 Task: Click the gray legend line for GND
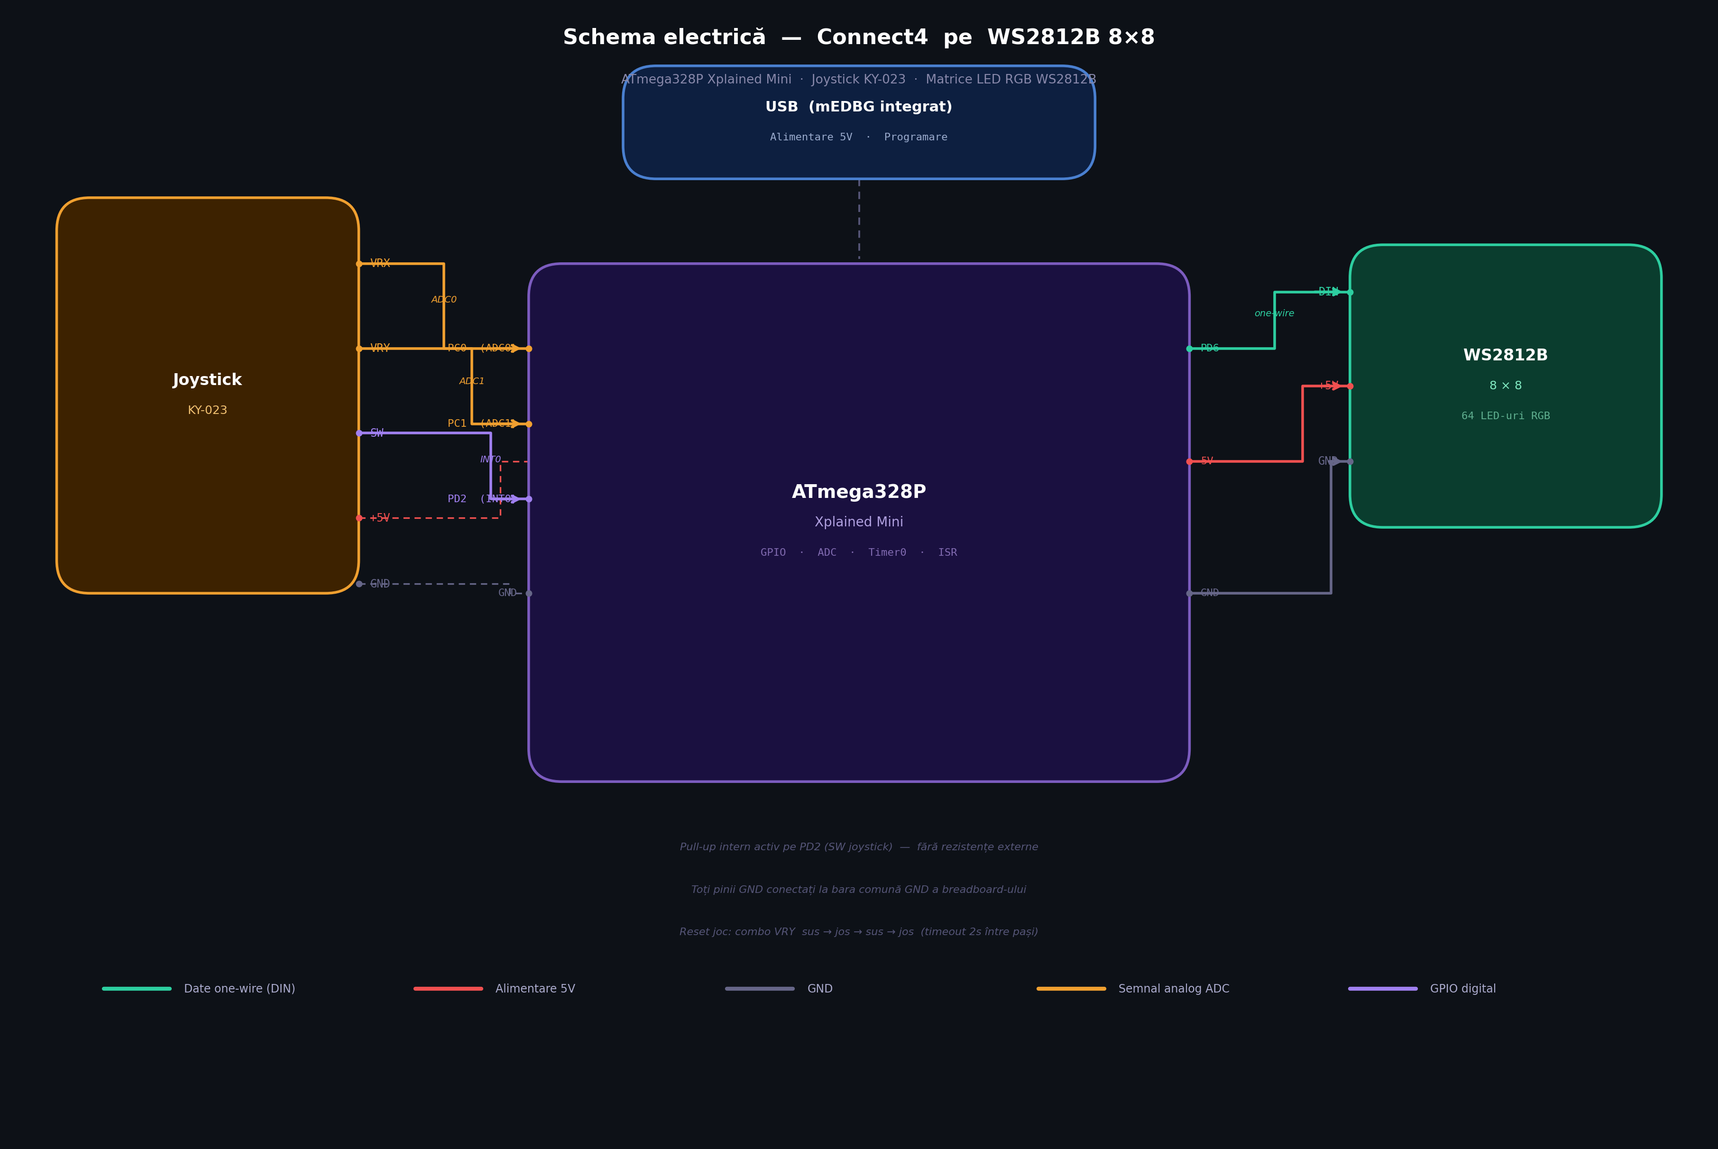[x=760, y=989]
